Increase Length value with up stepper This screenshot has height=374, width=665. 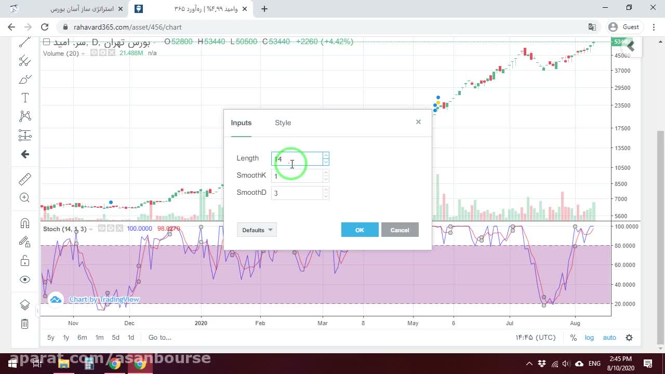point(326,155)
